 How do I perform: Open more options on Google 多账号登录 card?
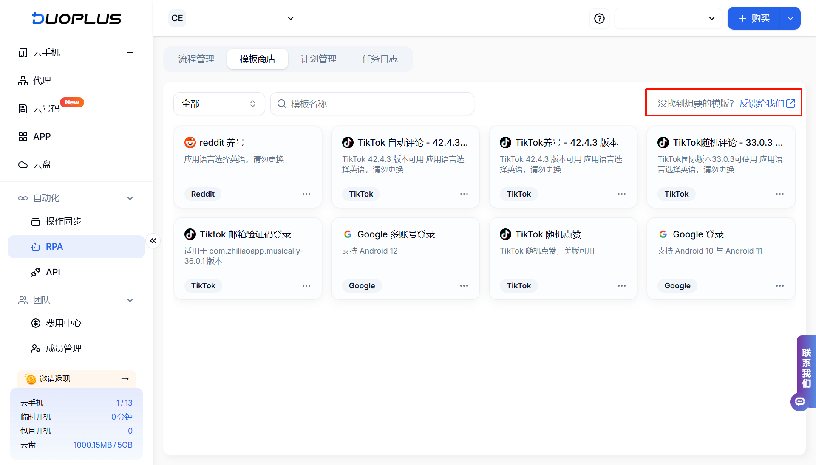(464, 286)
